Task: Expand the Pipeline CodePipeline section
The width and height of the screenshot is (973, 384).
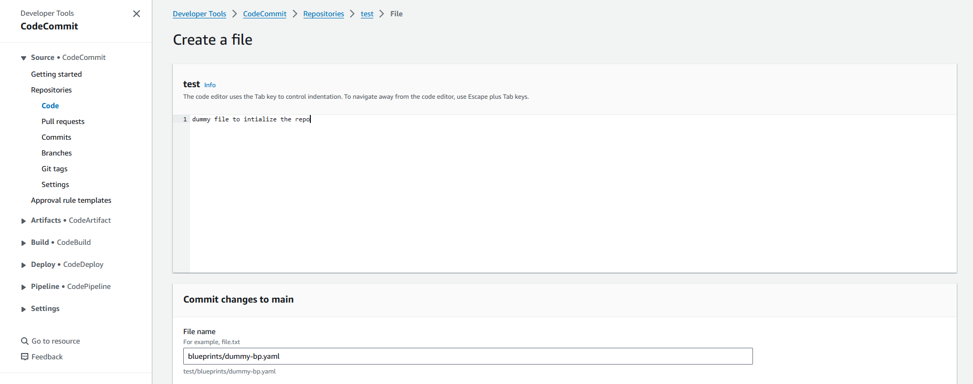Action: point(24,287)
